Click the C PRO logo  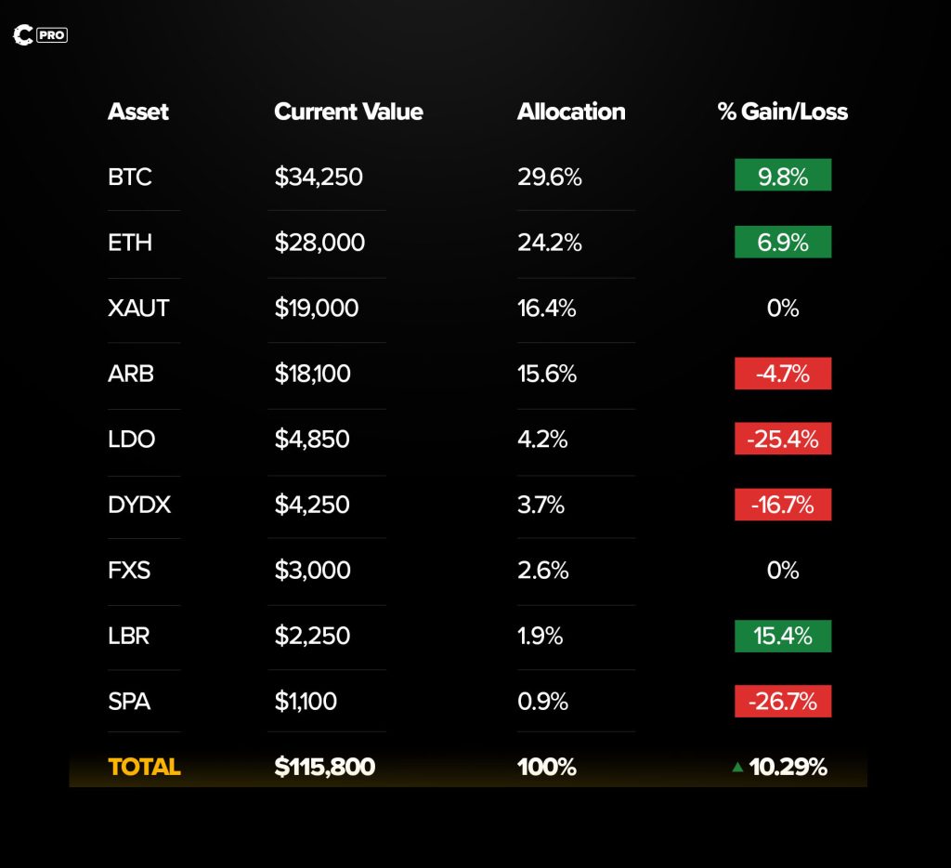point(40,35)
